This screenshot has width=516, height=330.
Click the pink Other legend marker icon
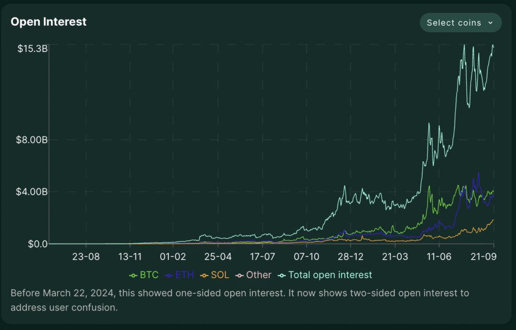[240, 276]
